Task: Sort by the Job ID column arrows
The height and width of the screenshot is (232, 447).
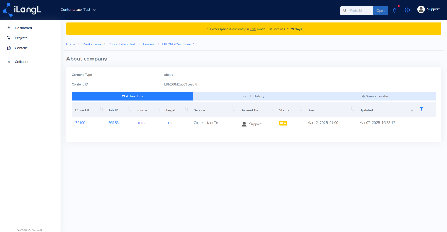Action: (x=129, y=109)
